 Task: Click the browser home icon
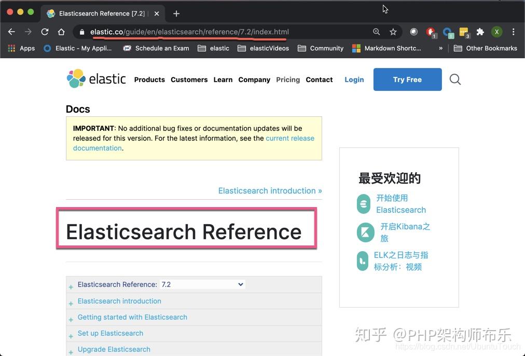[x=61, y=32]
